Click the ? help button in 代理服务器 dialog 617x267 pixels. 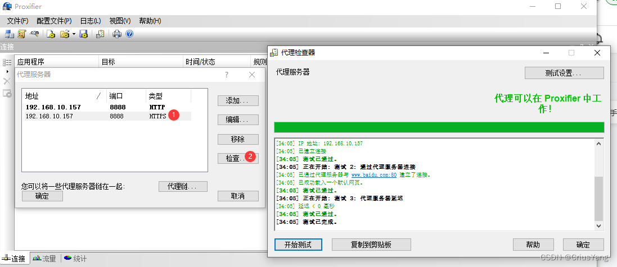227,75
